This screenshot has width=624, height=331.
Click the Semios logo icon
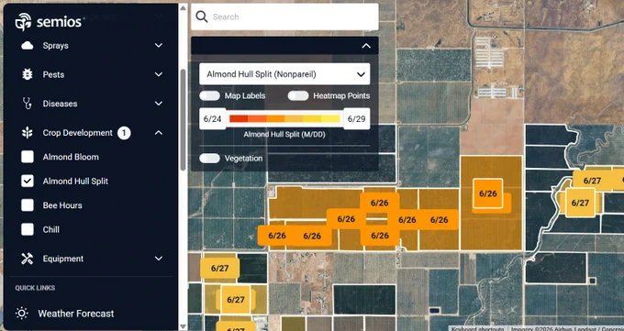click(23, 21)
